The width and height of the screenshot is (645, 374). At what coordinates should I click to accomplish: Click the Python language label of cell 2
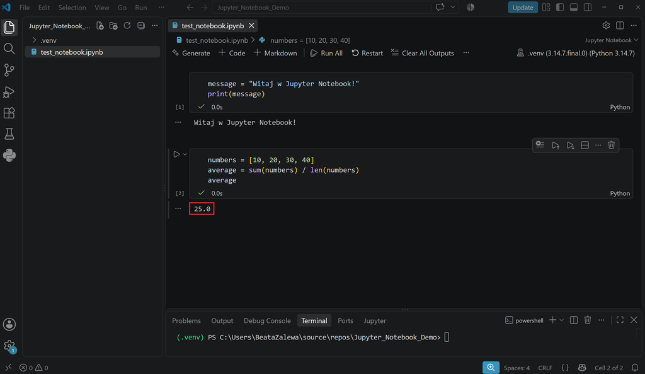[x=620, y=193]
